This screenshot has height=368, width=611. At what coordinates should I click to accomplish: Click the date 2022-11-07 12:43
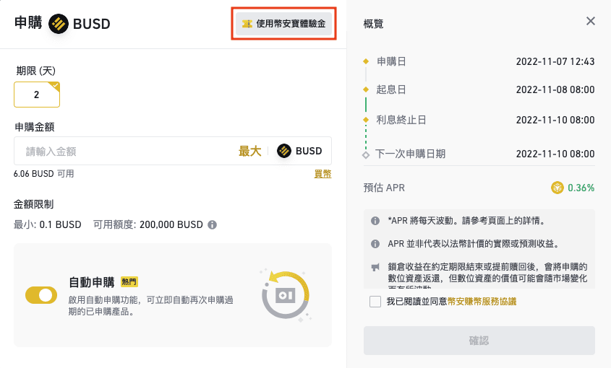pos(555,61)
